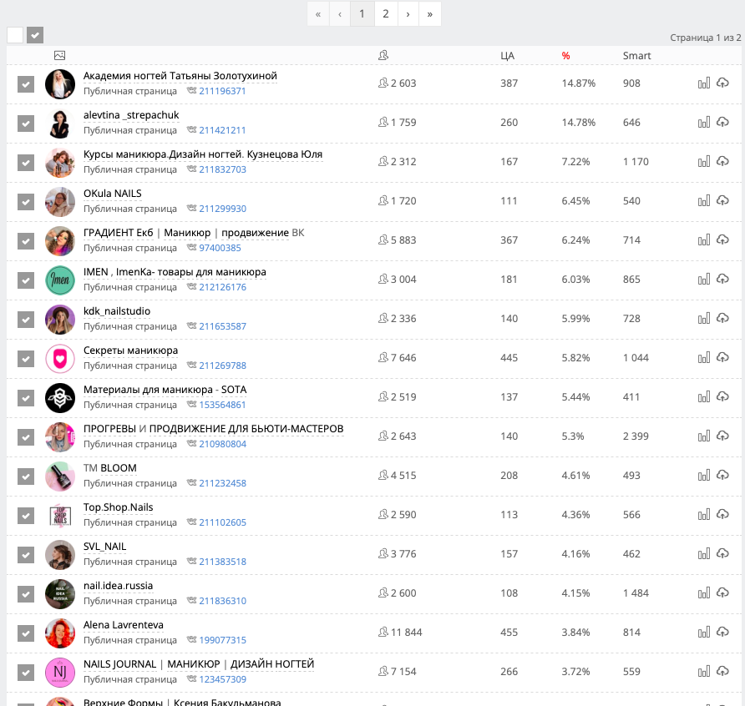
Task: Open bar chart icon for TM BLOOM row
Action: [703, 475]
